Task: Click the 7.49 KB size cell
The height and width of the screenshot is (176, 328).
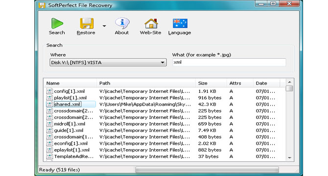Action: [207, 131]
